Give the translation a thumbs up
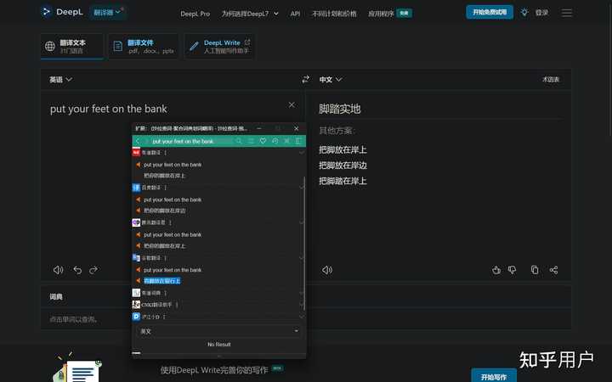Image resolution: width=612 pixels, height=382 pixels. (496, 270)
